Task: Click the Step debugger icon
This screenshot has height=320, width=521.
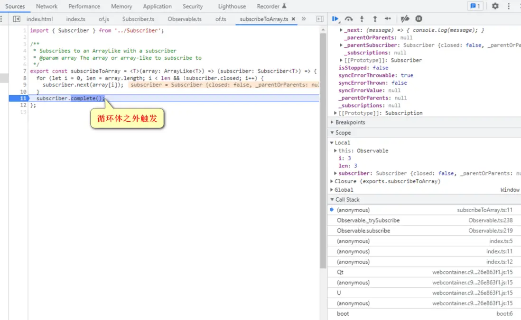Action: click(x=388, y=19)
